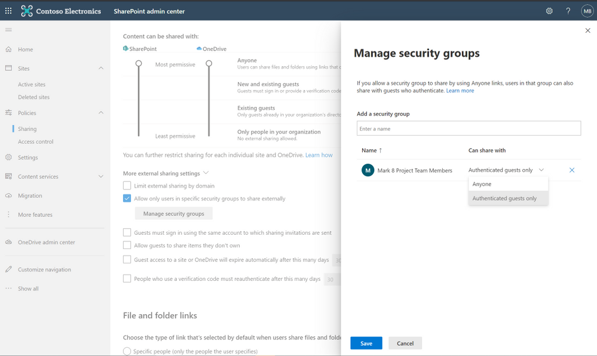Screen dimensions: 597x356
Task: Open the Can share with dropdown
Action: (x=506, y=170)
